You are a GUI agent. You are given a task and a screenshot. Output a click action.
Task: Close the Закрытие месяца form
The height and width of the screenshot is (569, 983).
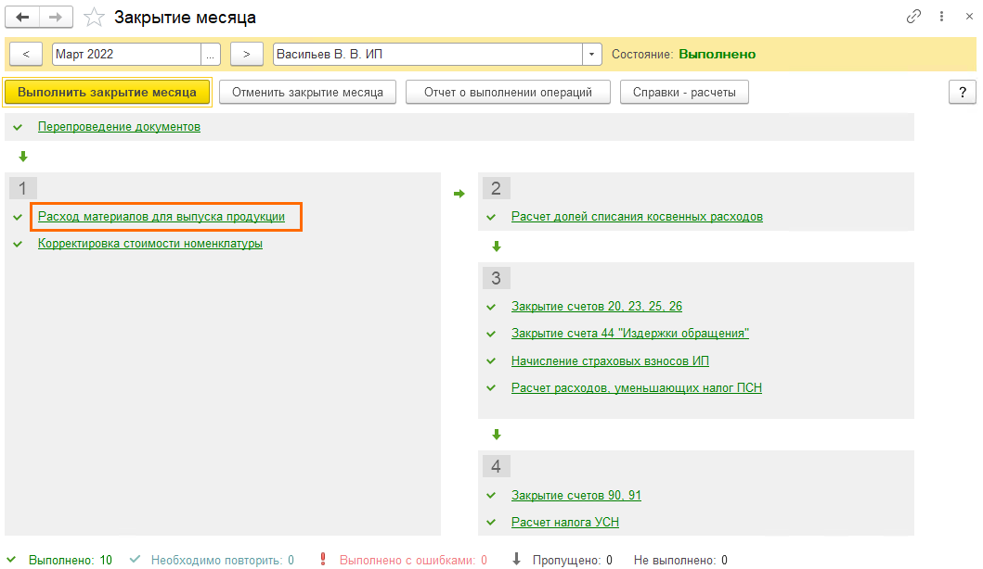(969, 17)
